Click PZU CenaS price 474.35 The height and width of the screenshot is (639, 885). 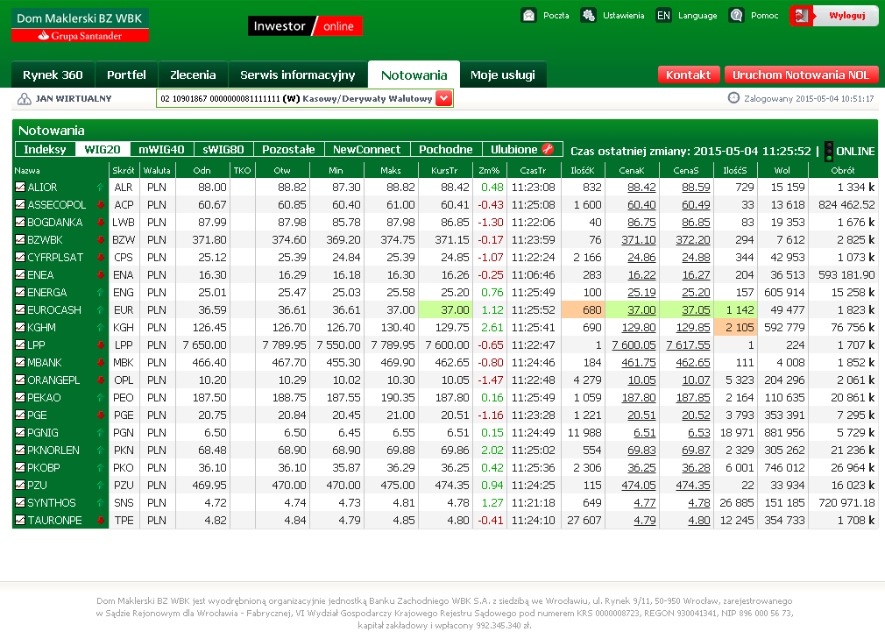coord(693,485)
